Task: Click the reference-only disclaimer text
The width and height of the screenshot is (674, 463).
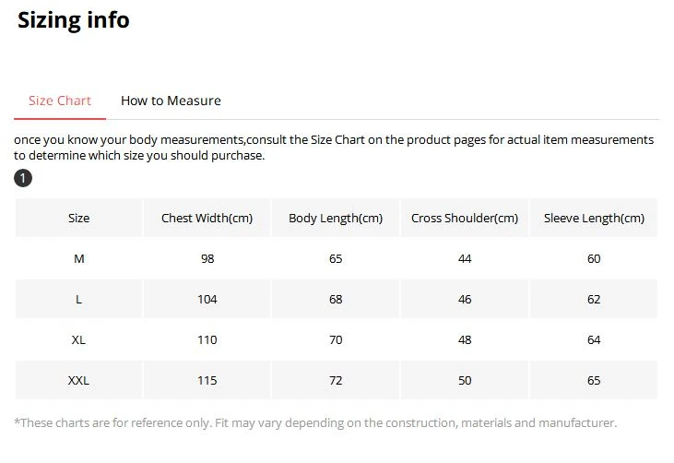Action: pos(315,423)
